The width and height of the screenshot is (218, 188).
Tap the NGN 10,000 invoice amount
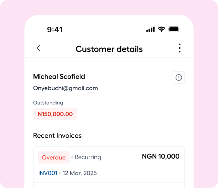tap(161, 156)
